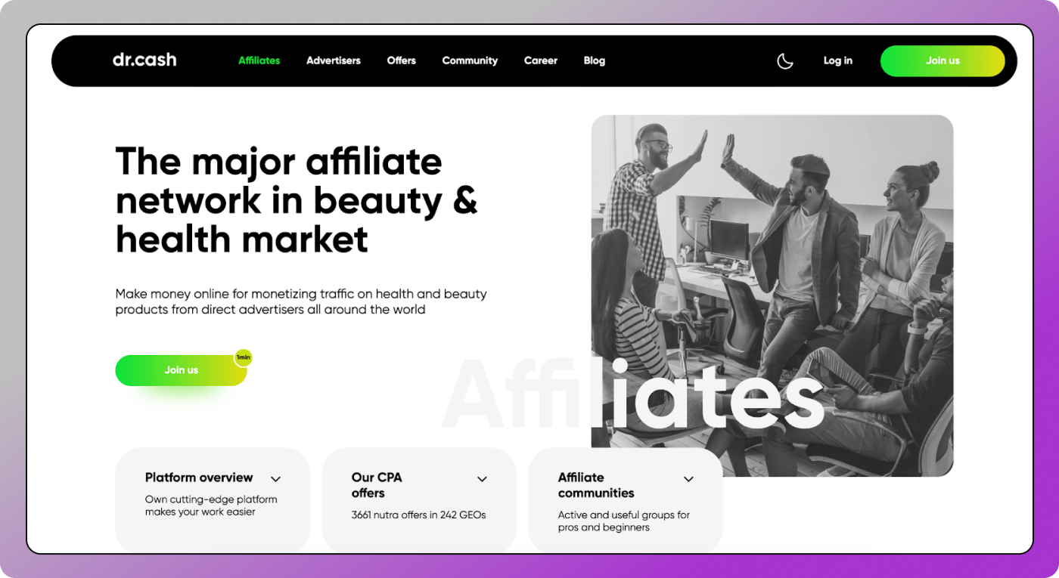Expand the Our CPA offers chevron

pyautogui.click(x=482, y=479)
